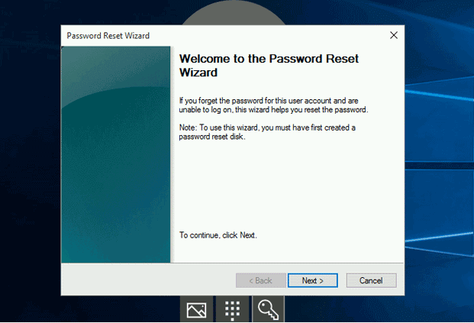Click the 'If you forget the password' paragraph
Viewport: 474px width, 323px height.
point(273,105)
